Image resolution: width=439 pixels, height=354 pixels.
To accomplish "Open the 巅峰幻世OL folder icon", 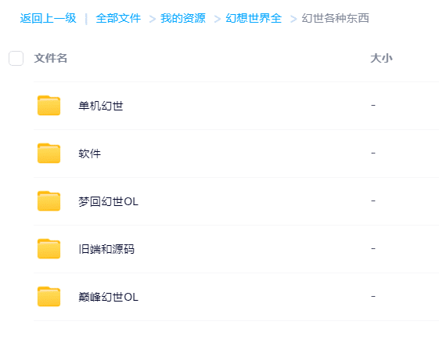I will pyautogui.click(x=49, y=297).
